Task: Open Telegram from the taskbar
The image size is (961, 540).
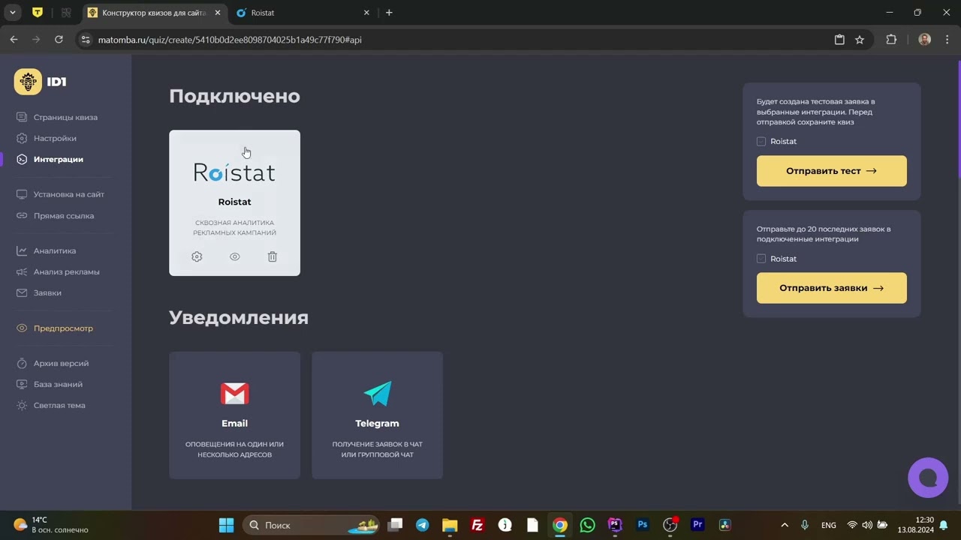Action: tap(423, 525)
